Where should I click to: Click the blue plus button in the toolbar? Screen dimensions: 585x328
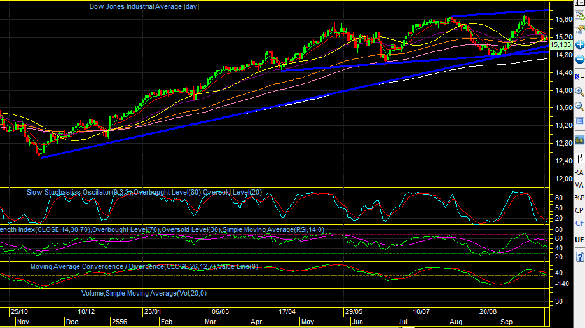tap(579, 44)
